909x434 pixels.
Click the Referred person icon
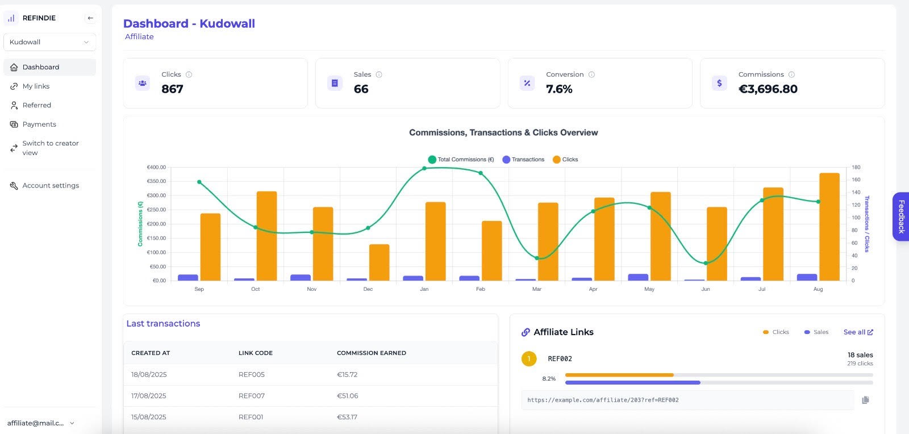point(14,106)
